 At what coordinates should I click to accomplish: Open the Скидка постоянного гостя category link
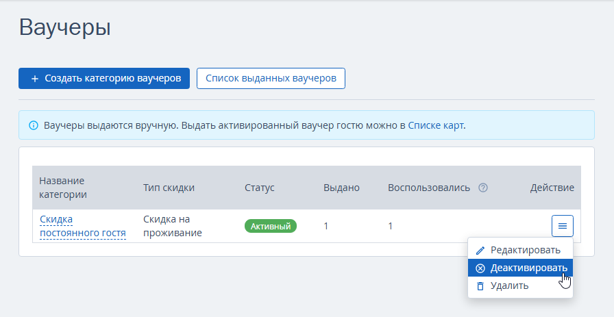pos(83,226)
